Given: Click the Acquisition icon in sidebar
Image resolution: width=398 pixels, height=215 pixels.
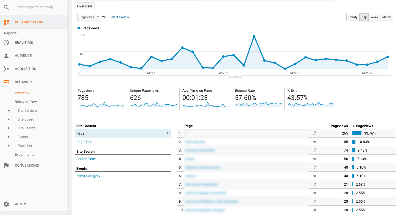Looking at the screenshot, I should (6, 69).
